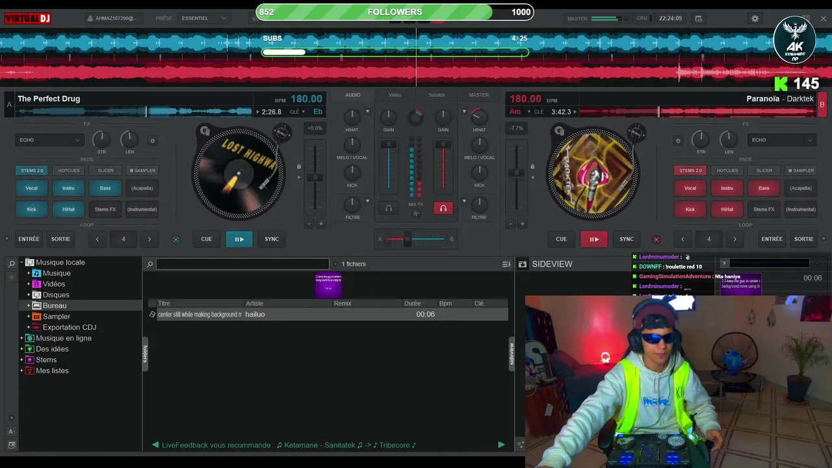Click the search magnifier above the folder tree
Viewport: 832px width, 468px height.
point(12,264)
